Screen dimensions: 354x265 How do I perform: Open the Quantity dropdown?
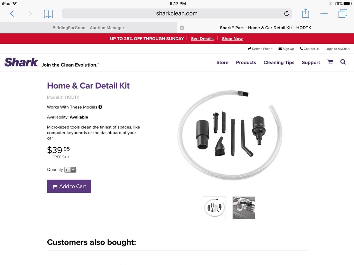click(70, 170)
